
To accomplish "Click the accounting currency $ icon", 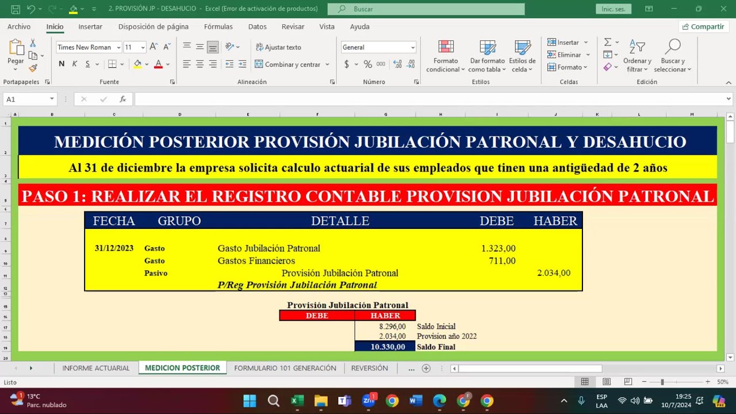I will [347, 64].
